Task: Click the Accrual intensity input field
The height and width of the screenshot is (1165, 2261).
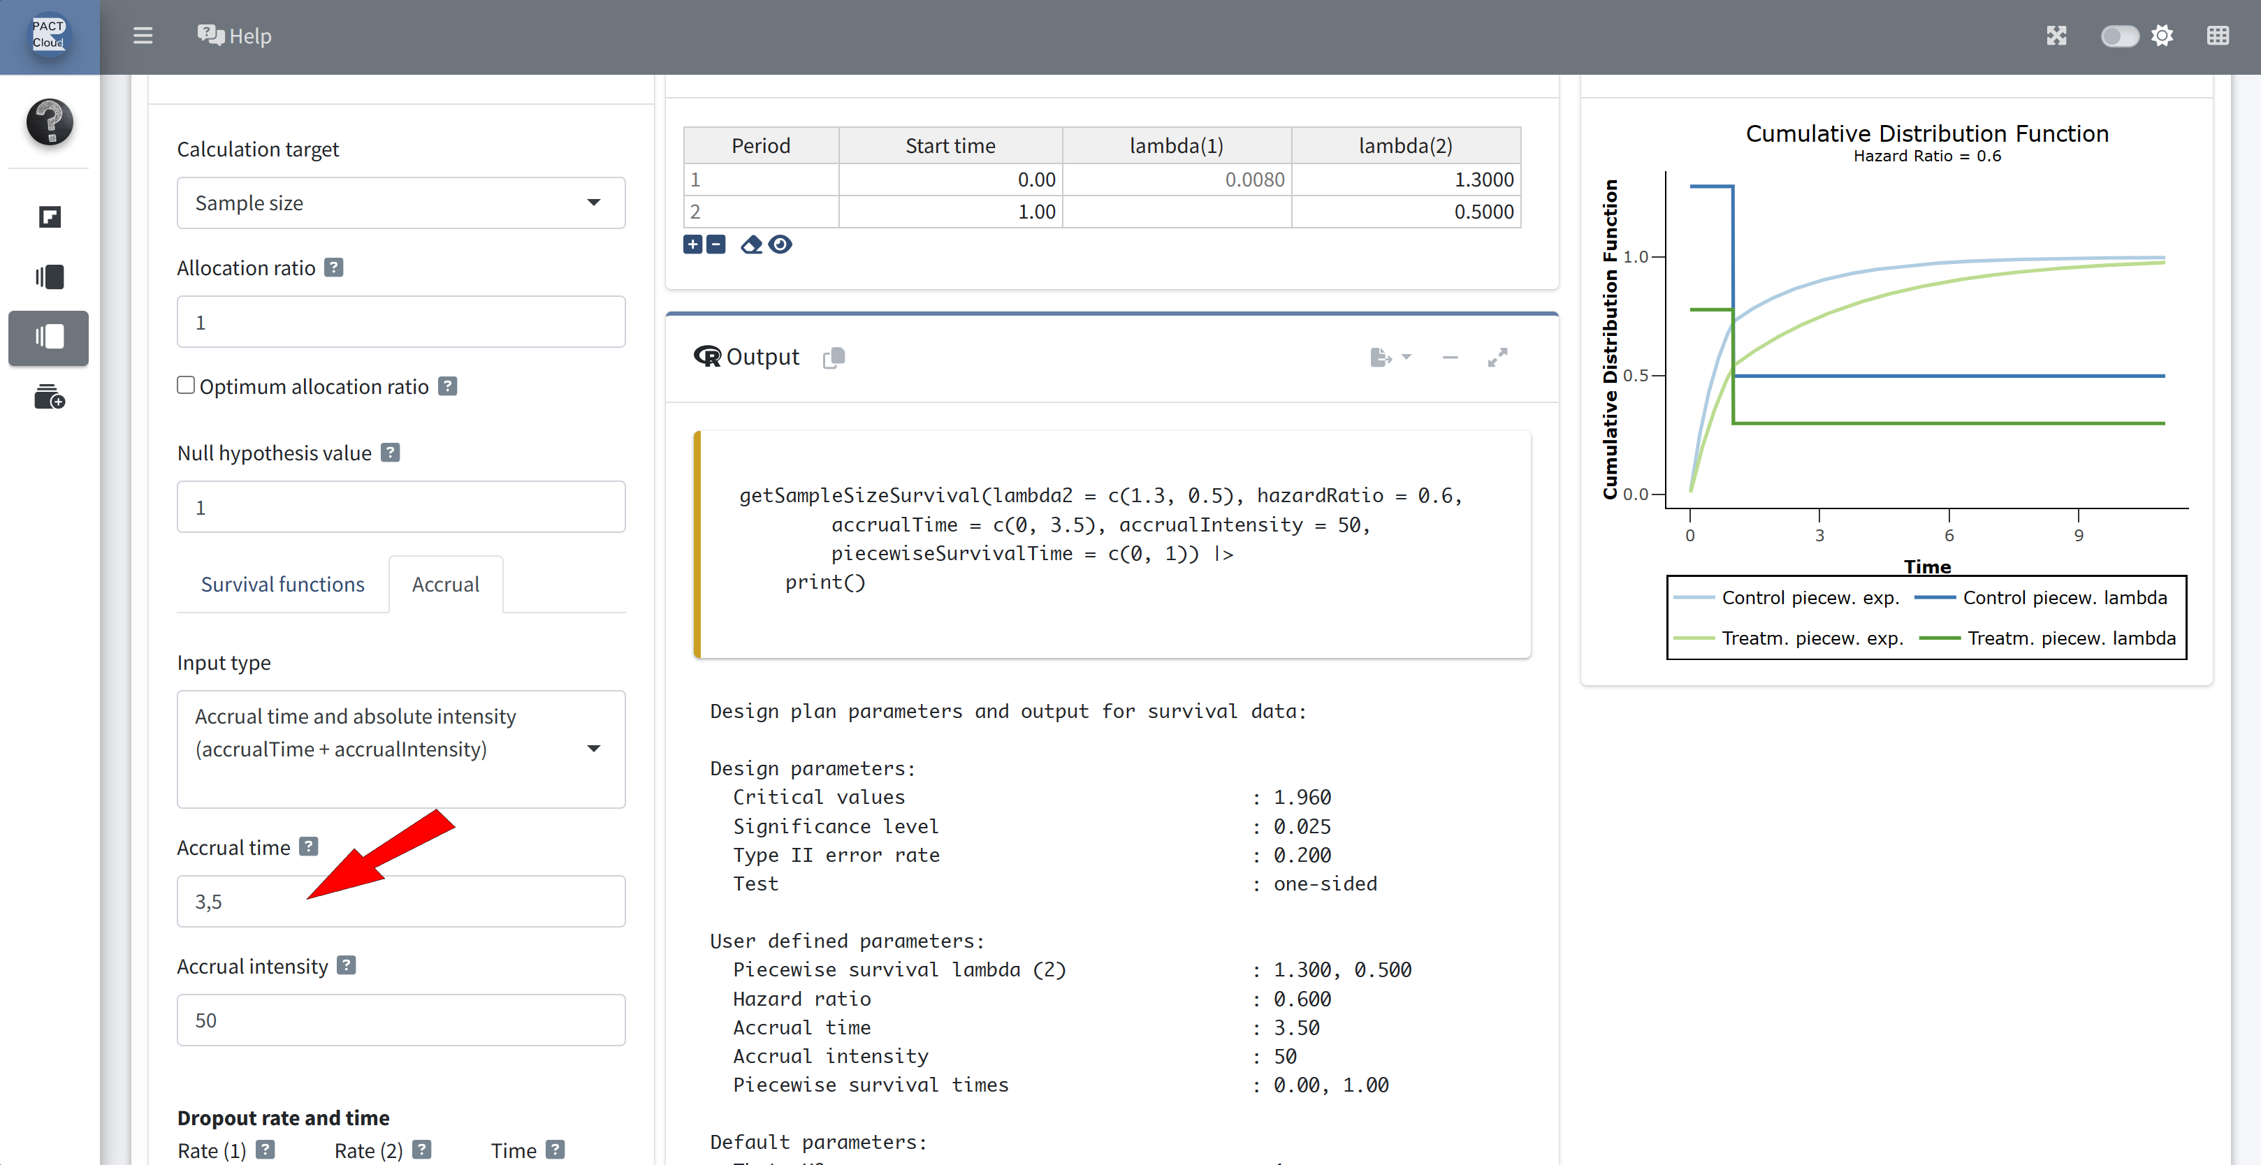Action: pyautogui.click(x=401, y=1020)
